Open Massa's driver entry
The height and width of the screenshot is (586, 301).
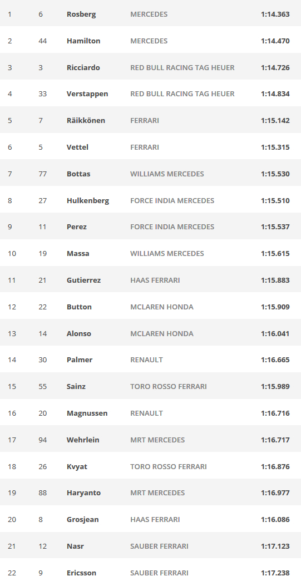[x=78, y=253]
